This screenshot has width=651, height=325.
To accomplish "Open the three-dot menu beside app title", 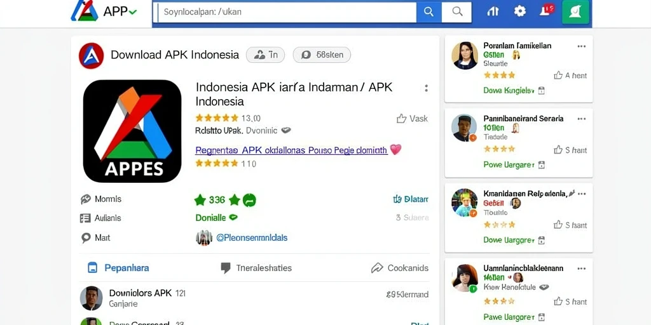I will [x=426, y=88].
